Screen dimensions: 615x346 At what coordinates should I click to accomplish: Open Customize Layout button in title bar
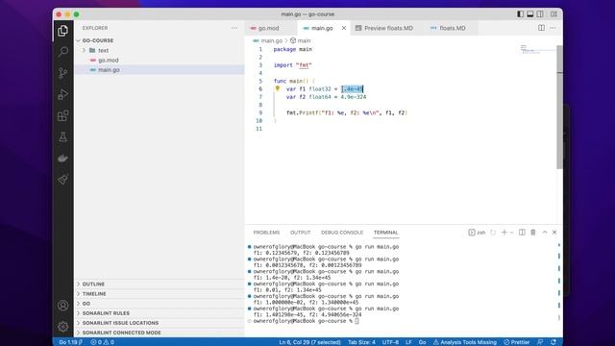[x=553, y=14]
